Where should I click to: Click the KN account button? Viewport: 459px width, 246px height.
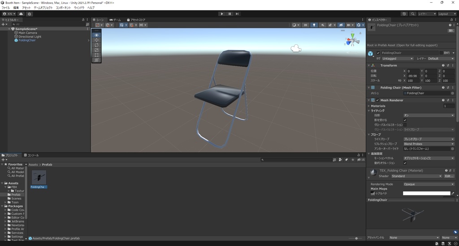(x=9, y=14)
